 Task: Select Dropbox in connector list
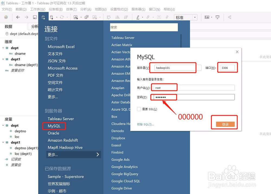[x=118, y=138]
